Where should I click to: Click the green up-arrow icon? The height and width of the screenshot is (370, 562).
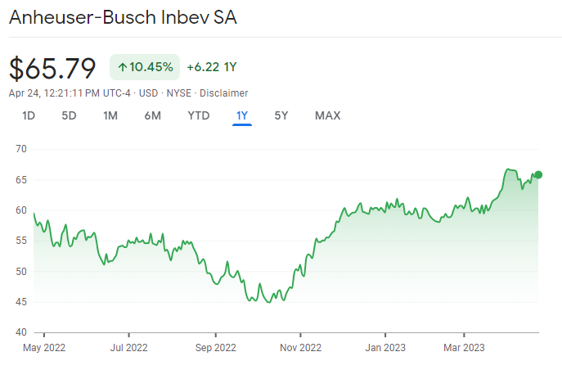[x=122, y=67]
